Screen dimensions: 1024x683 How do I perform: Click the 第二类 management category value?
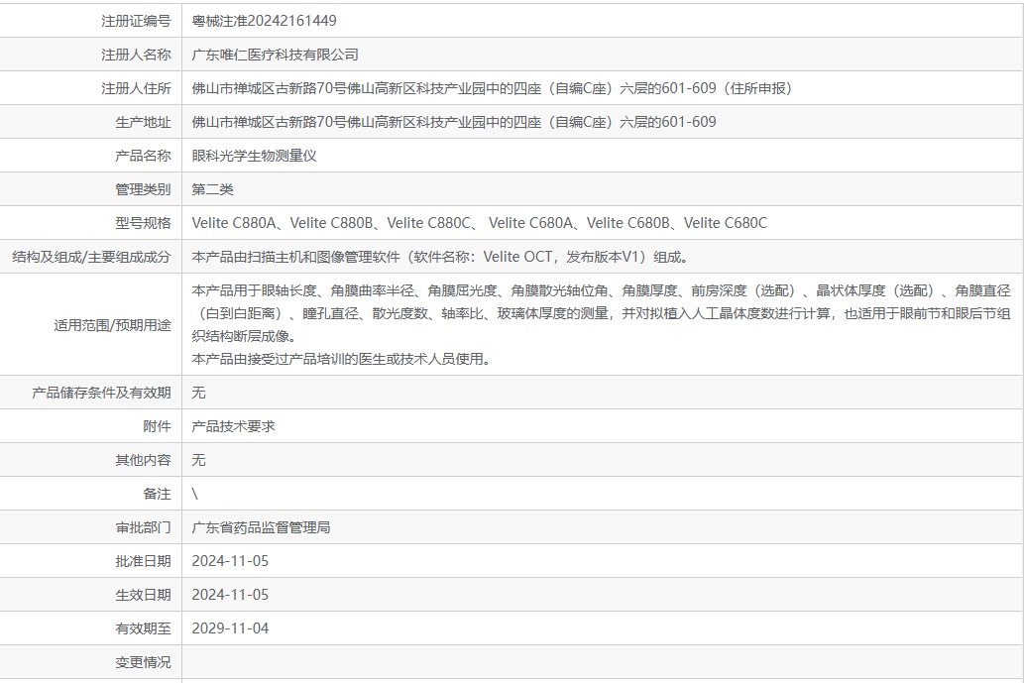pos(212,189)
